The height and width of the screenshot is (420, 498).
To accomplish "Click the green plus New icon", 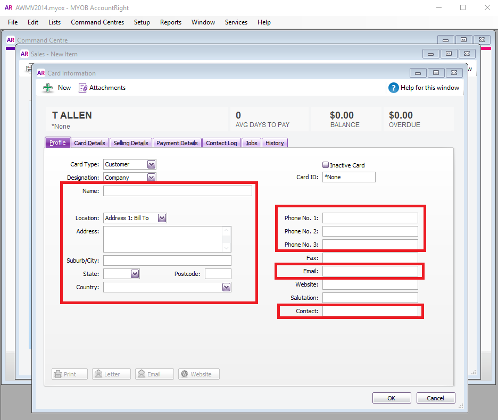I will 48,88.
